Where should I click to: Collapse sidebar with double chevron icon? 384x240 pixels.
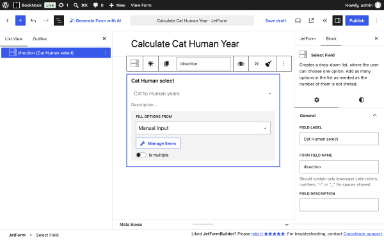point(324,20)
